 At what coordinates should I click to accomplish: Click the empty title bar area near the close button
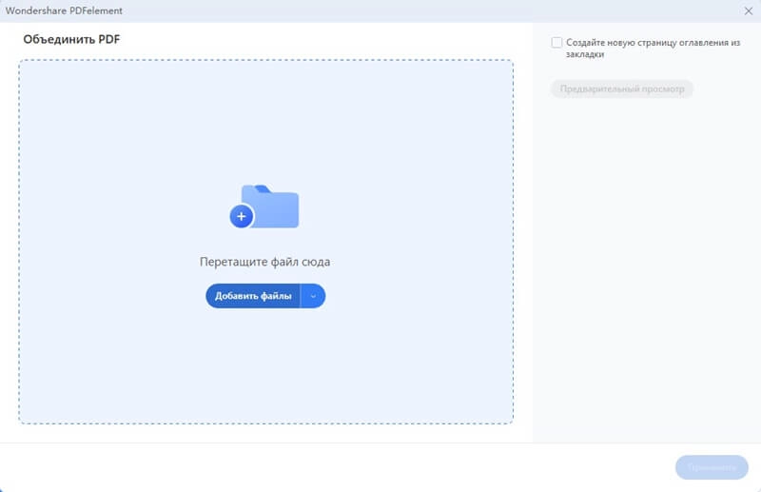(x=666, y=10)
